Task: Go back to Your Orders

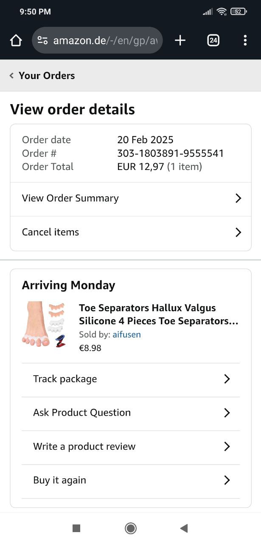Action: pos(42,76)
